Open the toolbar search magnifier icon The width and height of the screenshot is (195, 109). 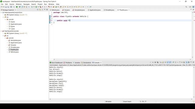click(186, 7)
